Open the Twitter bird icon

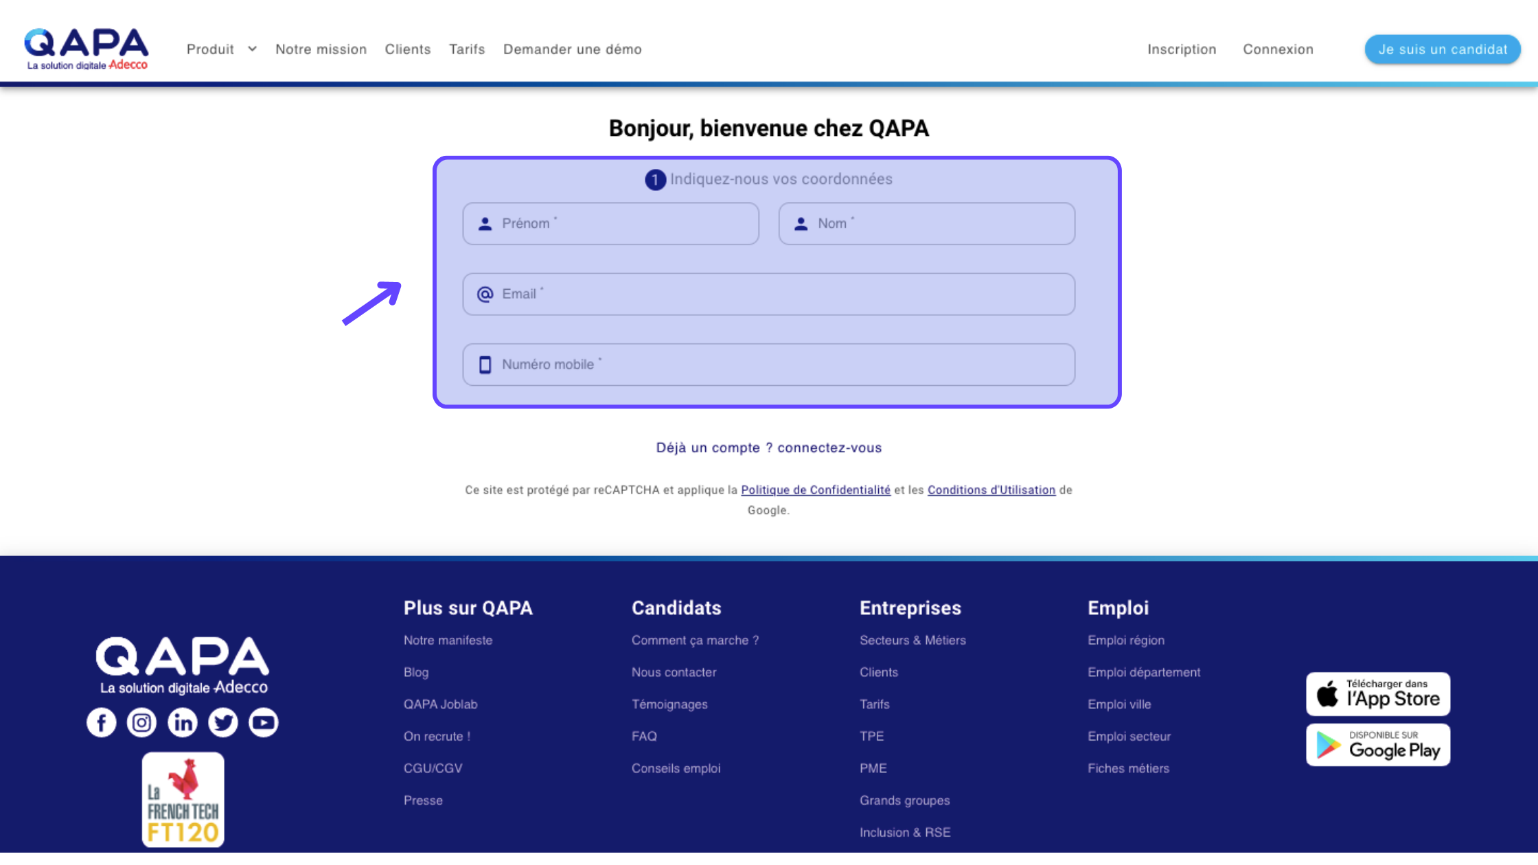tap(223, 723)
